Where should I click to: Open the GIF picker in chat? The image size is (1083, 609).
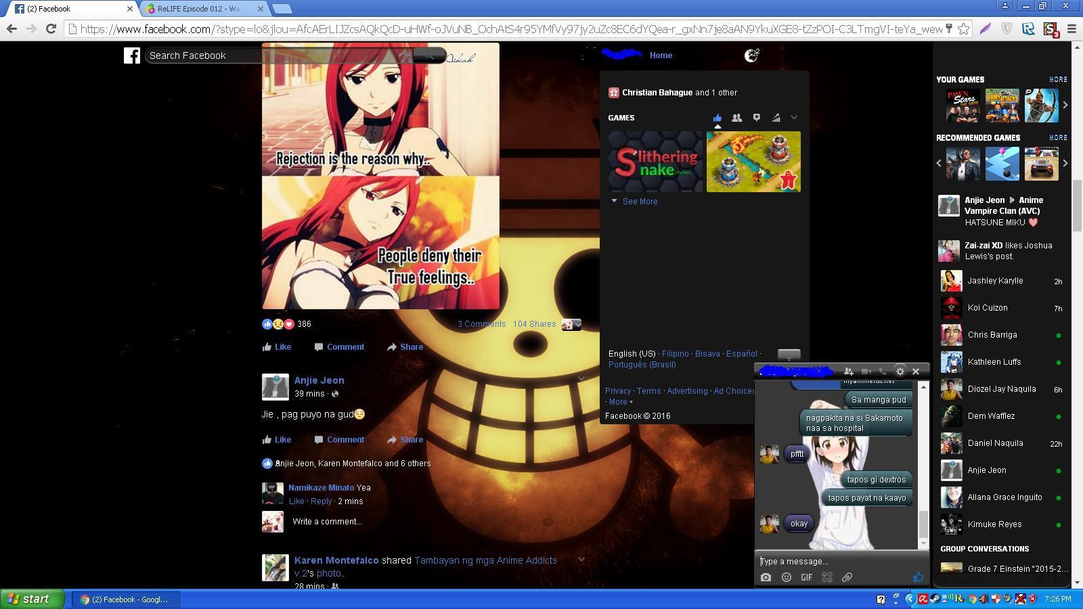(x=807, y=577)
